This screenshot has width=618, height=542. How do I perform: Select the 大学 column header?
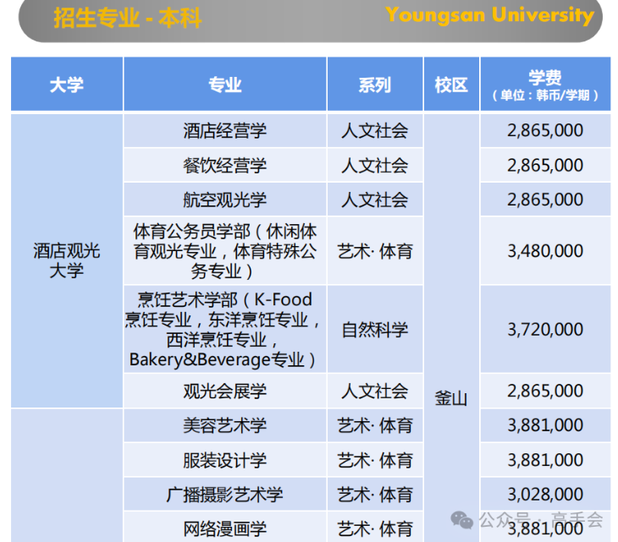click(x=67, y=85)
